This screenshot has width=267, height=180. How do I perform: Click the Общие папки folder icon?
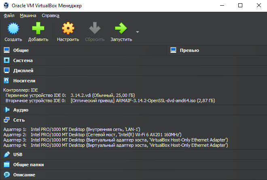pyautogui.click(x=6, y=165)
